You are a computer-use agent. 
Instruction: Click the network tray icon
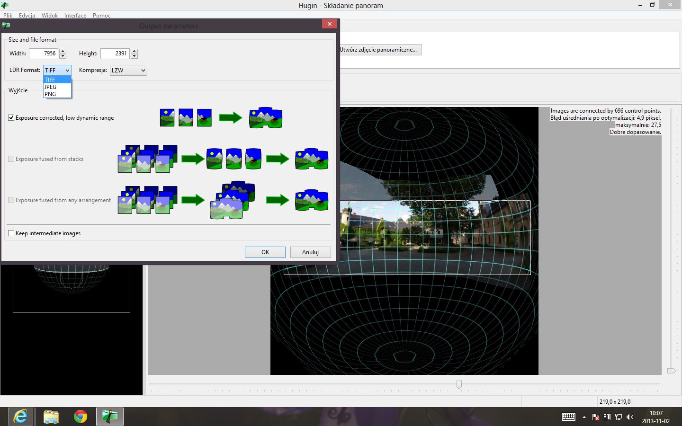point(619,417)
